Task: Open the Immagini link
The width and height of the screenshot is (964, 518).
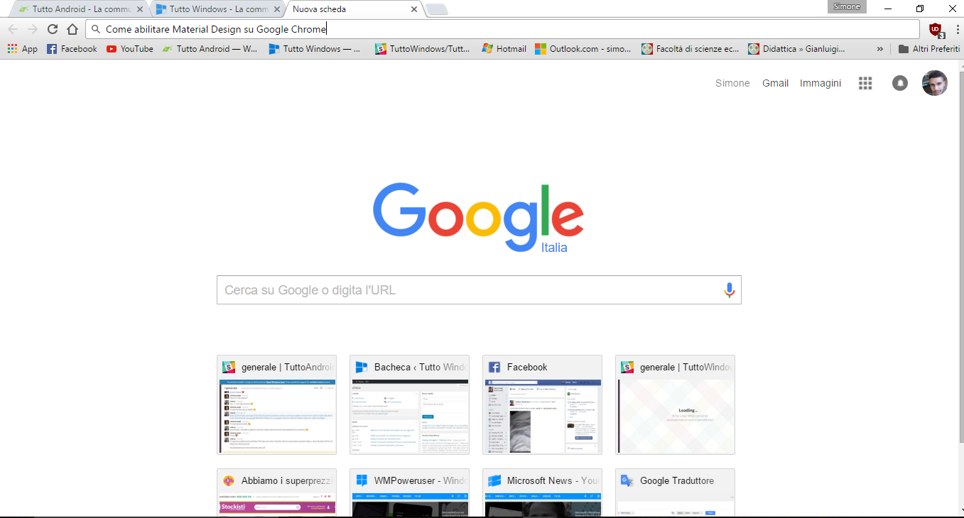Action: (x=821, y=83)
